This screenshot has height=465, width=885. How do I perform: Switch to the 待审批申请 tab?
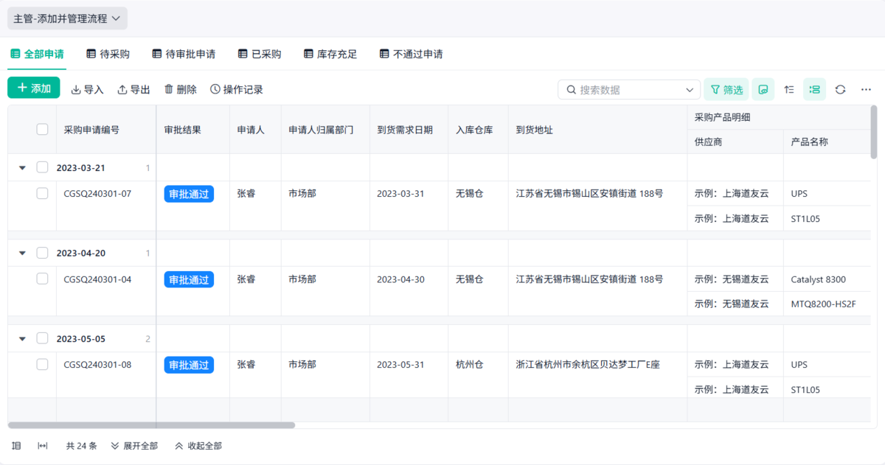coord(183,54)
